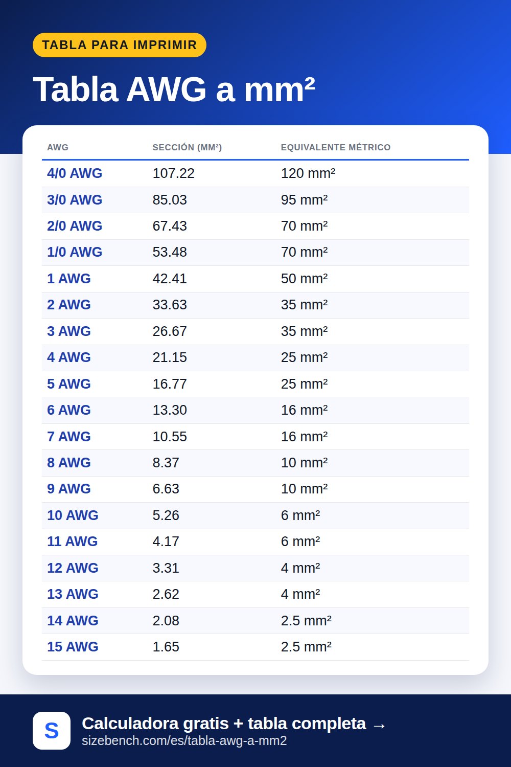Select the "4 AWG" row label

coord(69,357)
